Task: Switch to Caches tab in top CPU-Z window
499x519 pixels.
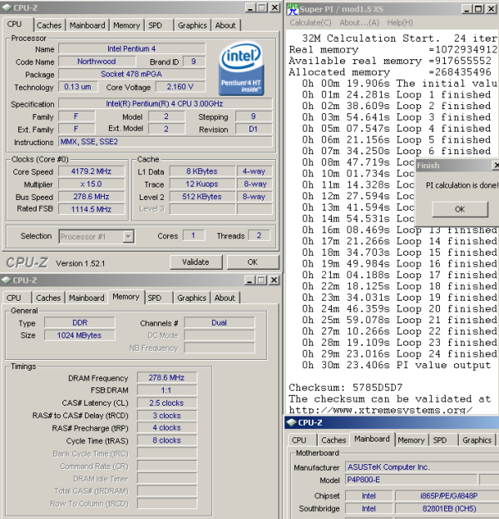Action: point(49,26)
